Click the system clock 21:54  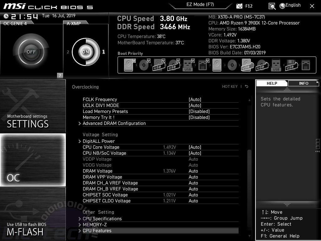(x=24, y=16)
